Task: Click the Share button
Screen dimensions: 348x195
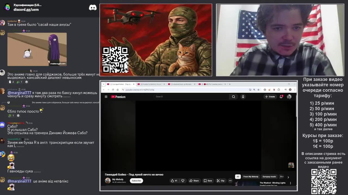Action: click(x=194, y=181)
